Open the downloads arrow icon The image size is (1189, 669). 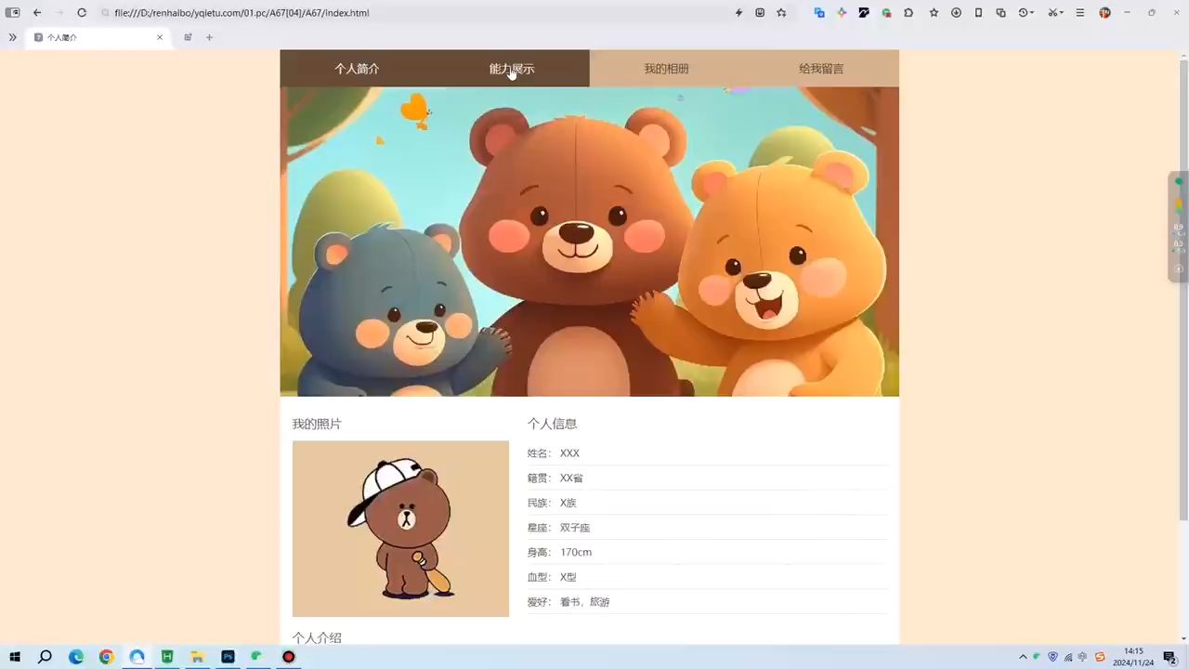[956, 13]
